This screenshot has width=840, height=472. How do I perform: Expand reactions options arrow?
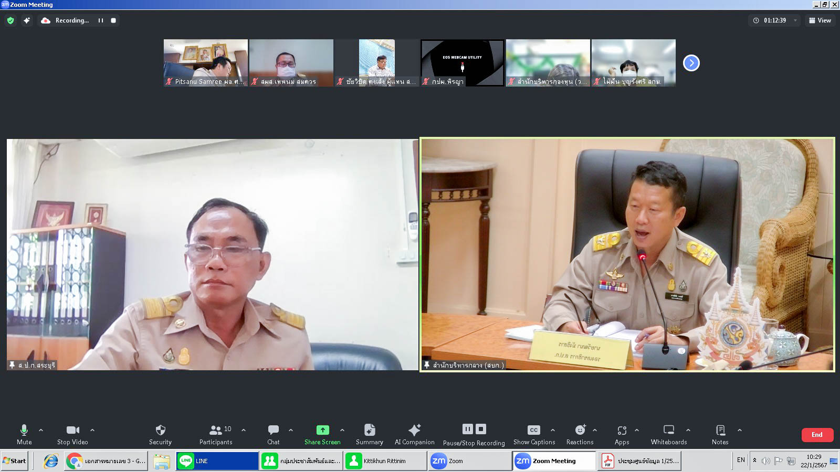(x=595, y=430)
